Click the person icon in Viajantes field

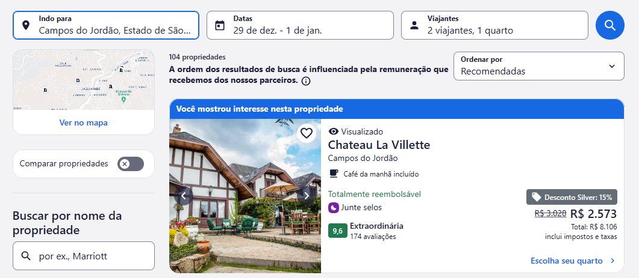414,25
